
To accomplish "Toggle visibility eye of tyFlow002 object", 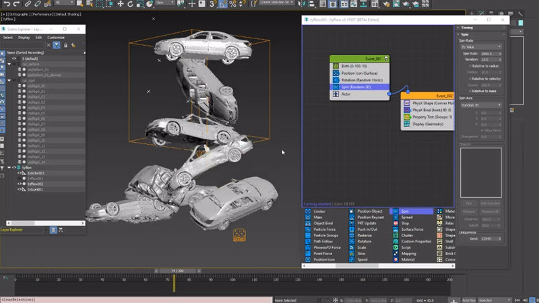I will pyautogui.click(x=20, y=184).
